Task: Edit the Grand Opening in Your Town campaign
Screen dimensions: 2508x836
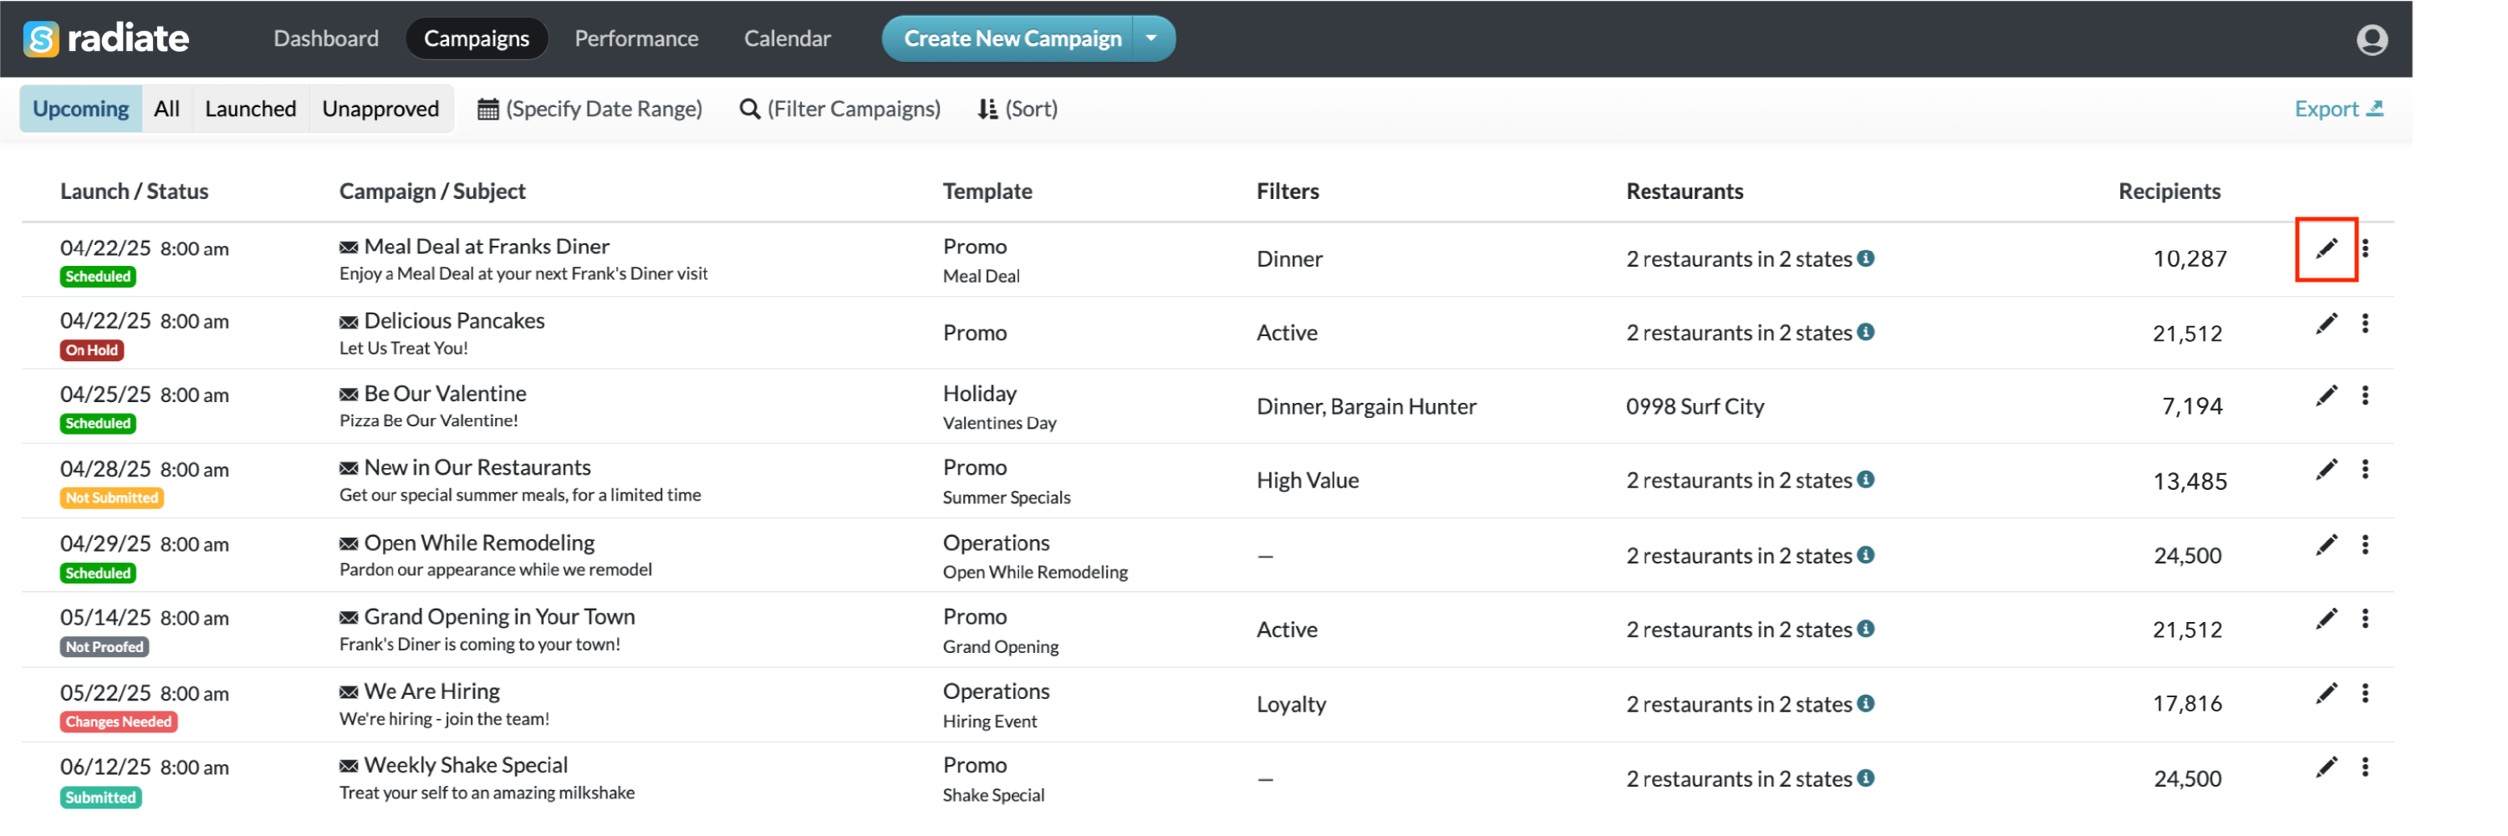Action: [2326, 619]
